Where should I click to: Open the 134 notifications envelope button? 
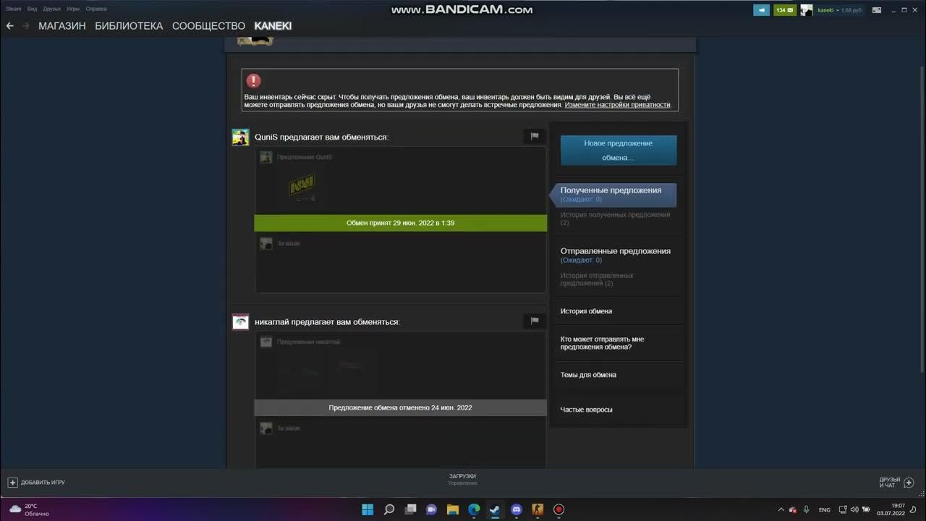click(784, 10)
